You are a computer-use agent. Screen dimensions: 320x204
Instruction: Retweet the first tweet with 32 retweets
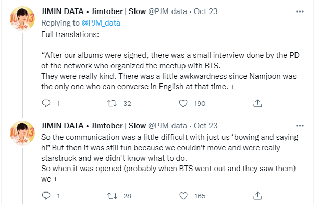(112, 103)
